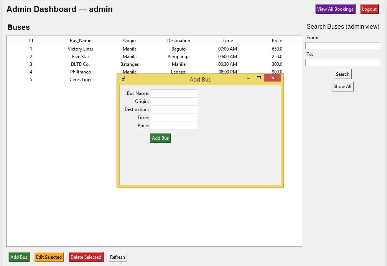This screenshot has width=387, height=266.
Task: Click the From search field
Action: 343,46
